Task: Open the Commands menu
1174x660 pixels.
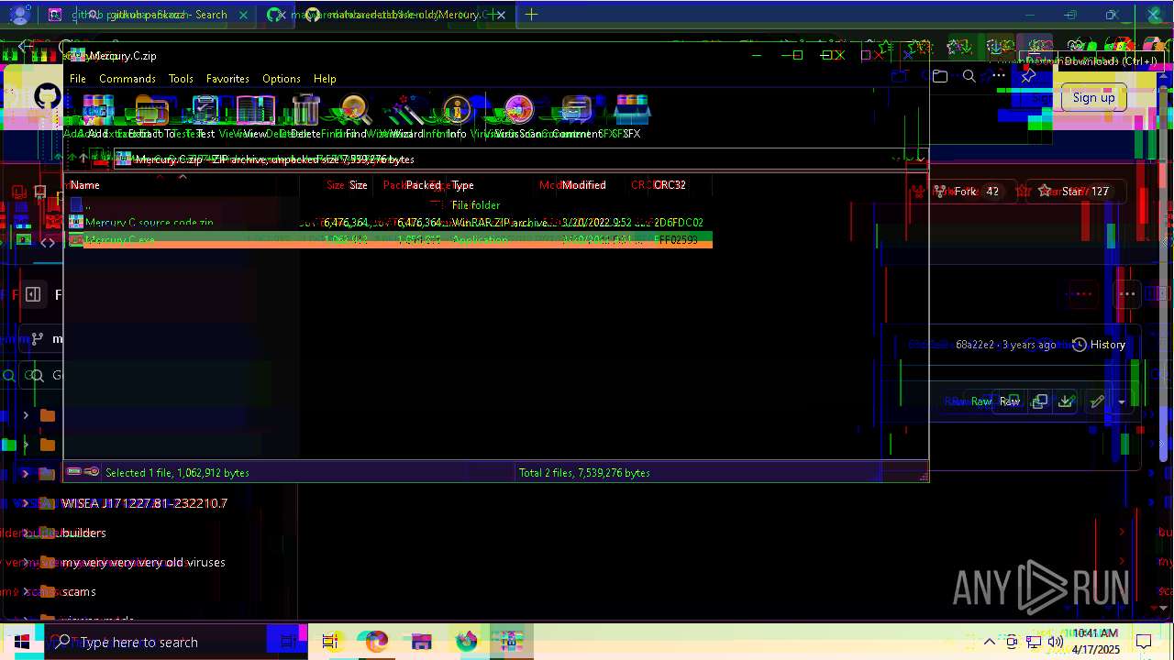Action: (x=127, y=79)
